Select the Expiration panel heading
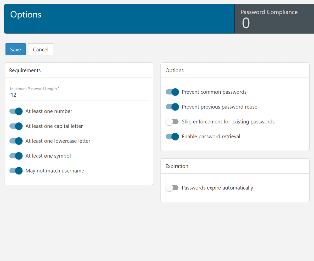The width and height of the screenshot is (314, 261). pos(177,166)
